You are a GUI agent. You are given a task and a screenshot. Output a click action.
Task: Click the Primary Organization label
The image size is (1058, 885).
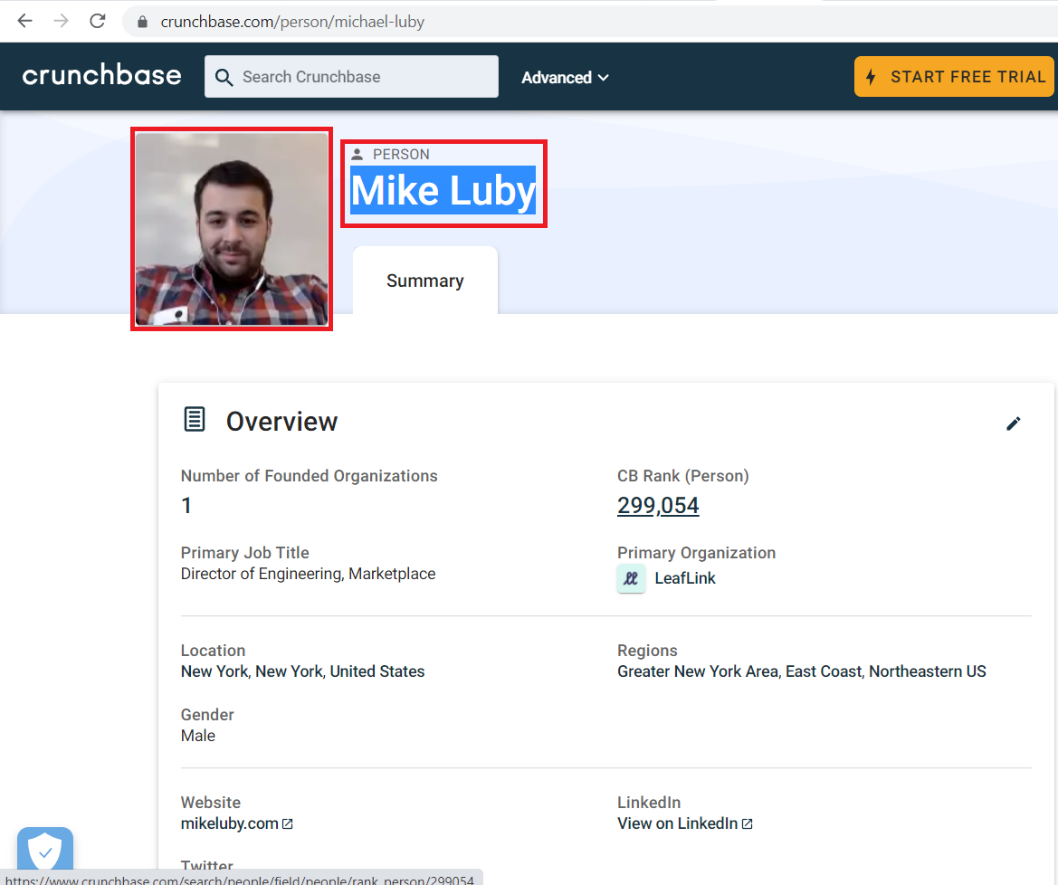[x=696, y=553]
